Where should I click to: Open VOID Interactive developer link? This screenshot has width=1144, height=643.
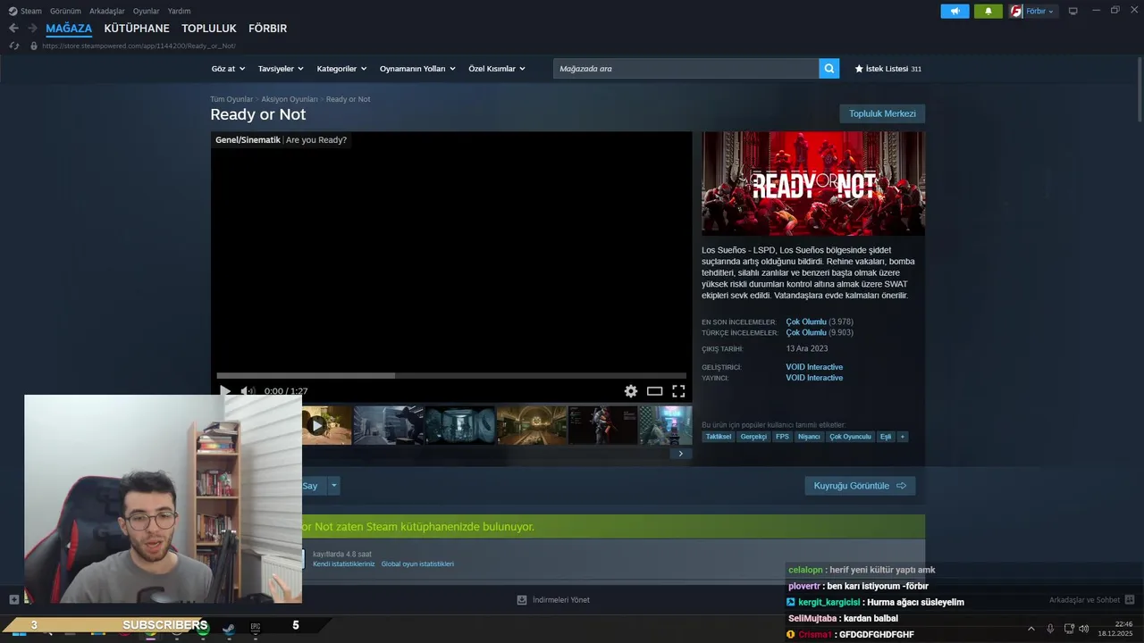coord(814,367)
